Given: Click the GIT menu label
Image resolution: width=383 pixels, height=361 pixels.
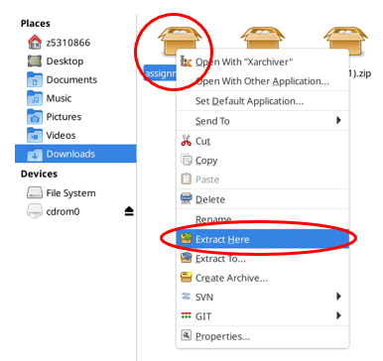Looking at the screenshot, I should (203, 316).
